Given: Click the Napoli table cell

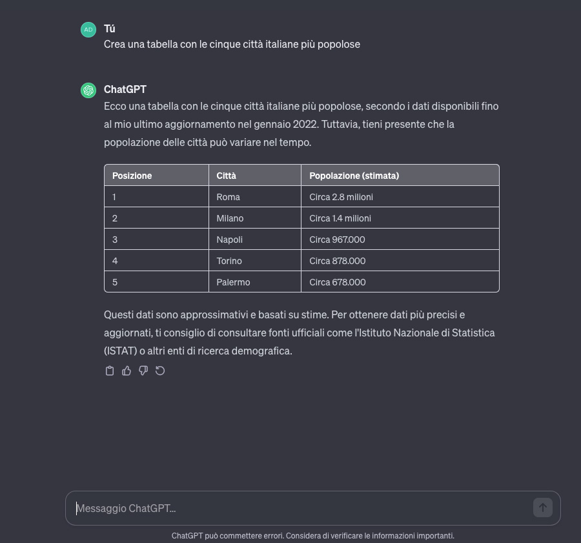Looking at the screenshot, I should click(x=230, y=240).
